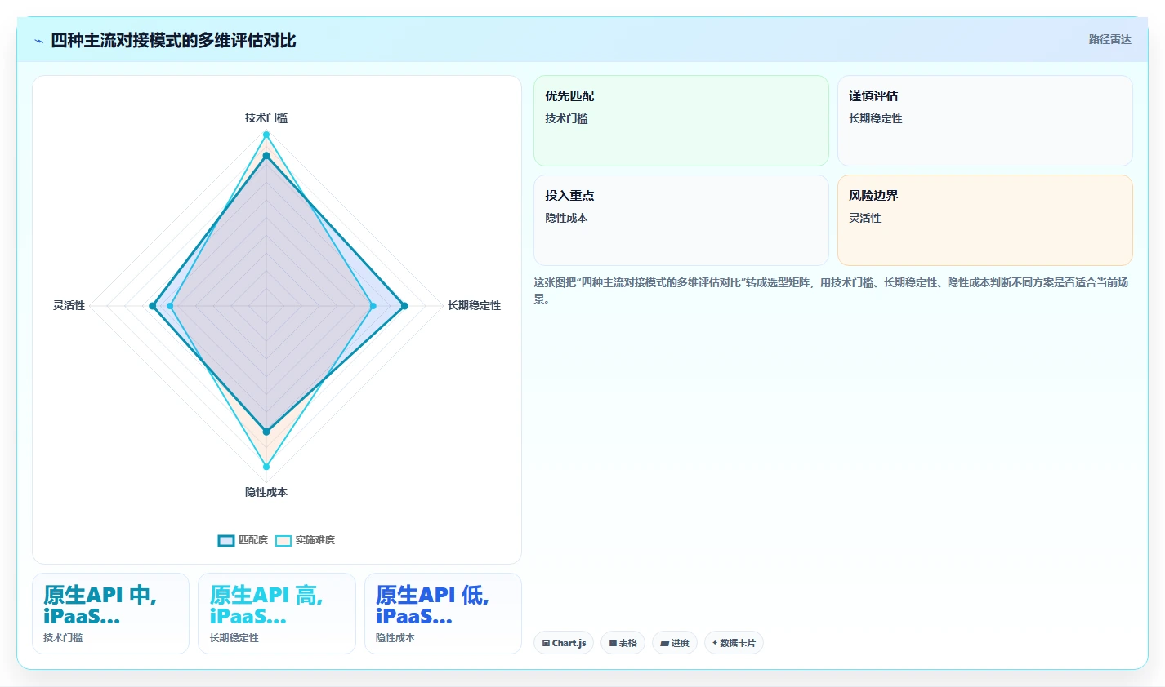Click the 进度 tag chip
The image size is (1165, 687).
tap(675, 643)
